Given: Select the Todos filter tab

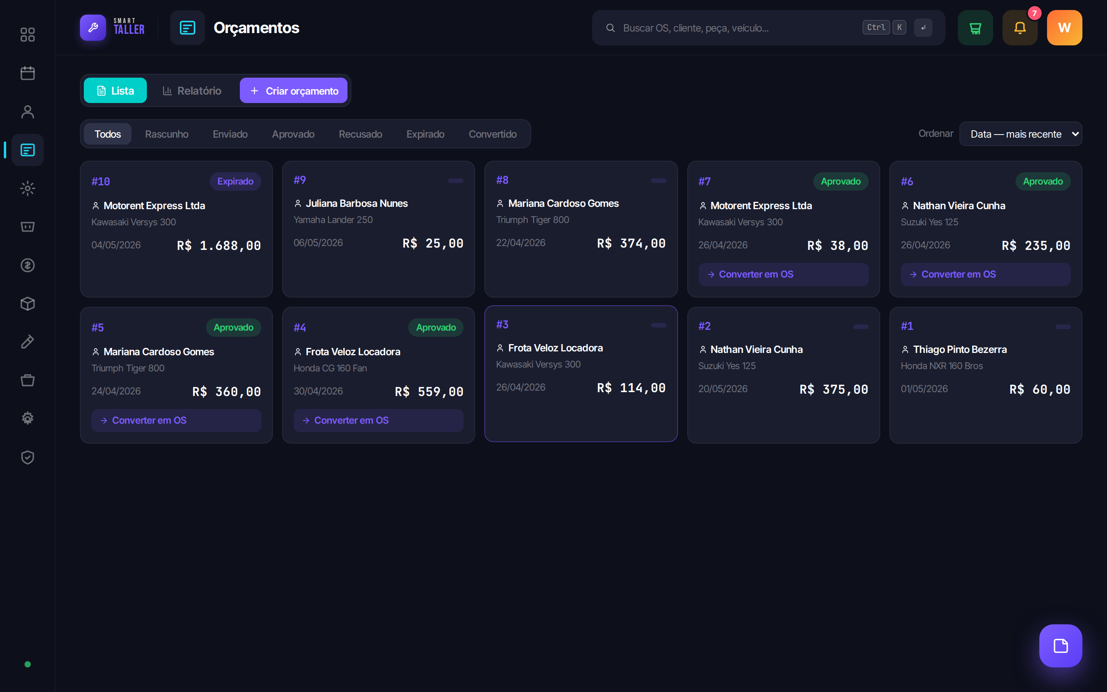Looking at the screenshot, I should click(x=108, y=134).
